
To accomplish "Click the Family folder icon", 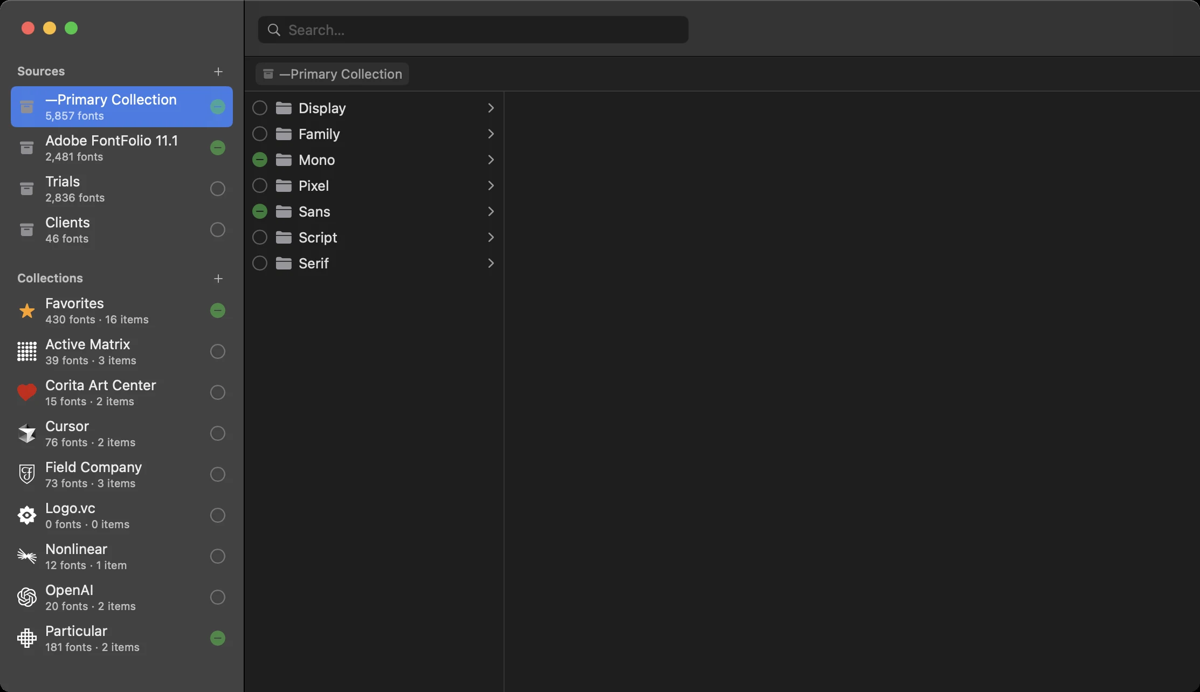I will (284, 134).
